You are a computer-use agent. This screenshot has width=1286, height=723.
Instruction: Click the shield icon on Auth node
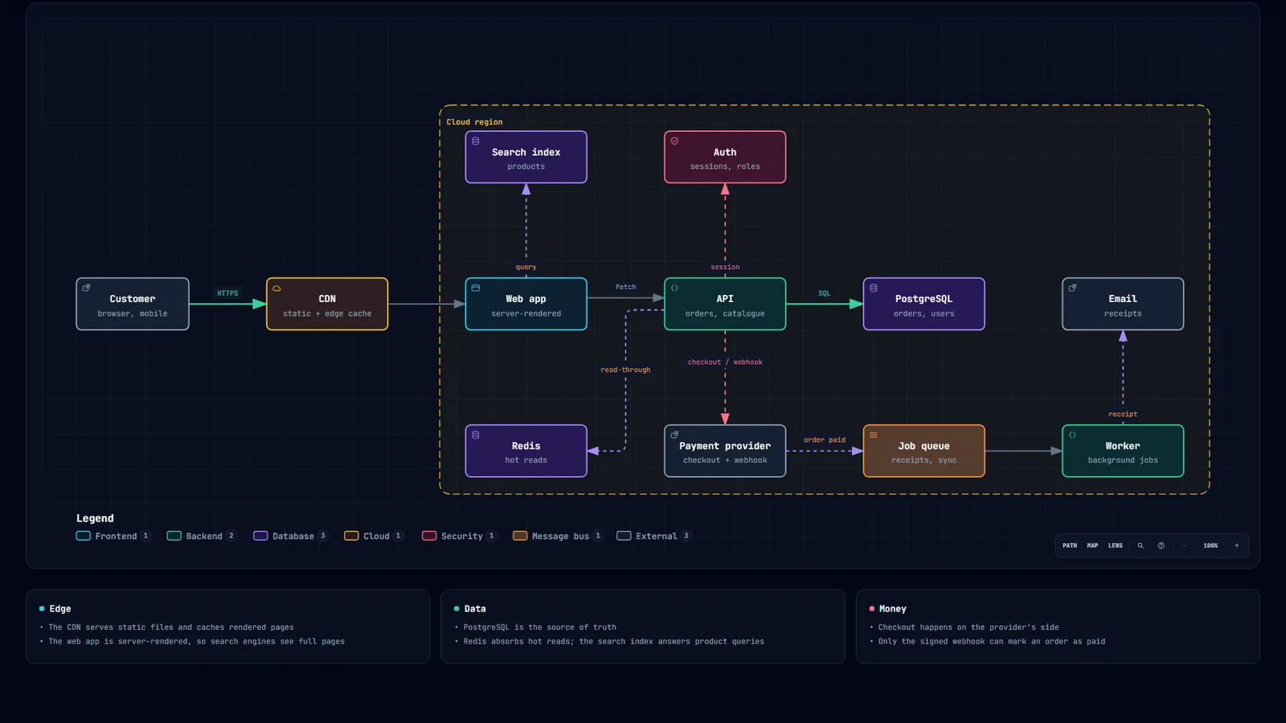[674, 141]
